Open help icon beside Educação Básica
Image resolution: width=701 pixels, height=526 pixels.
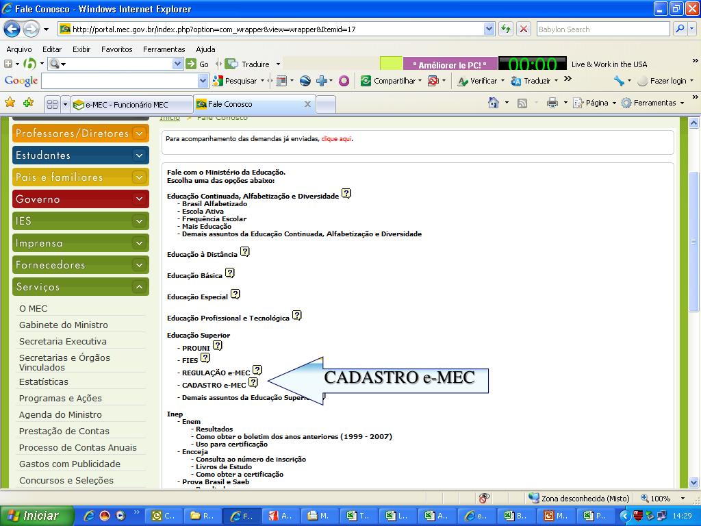click(230, 273)
